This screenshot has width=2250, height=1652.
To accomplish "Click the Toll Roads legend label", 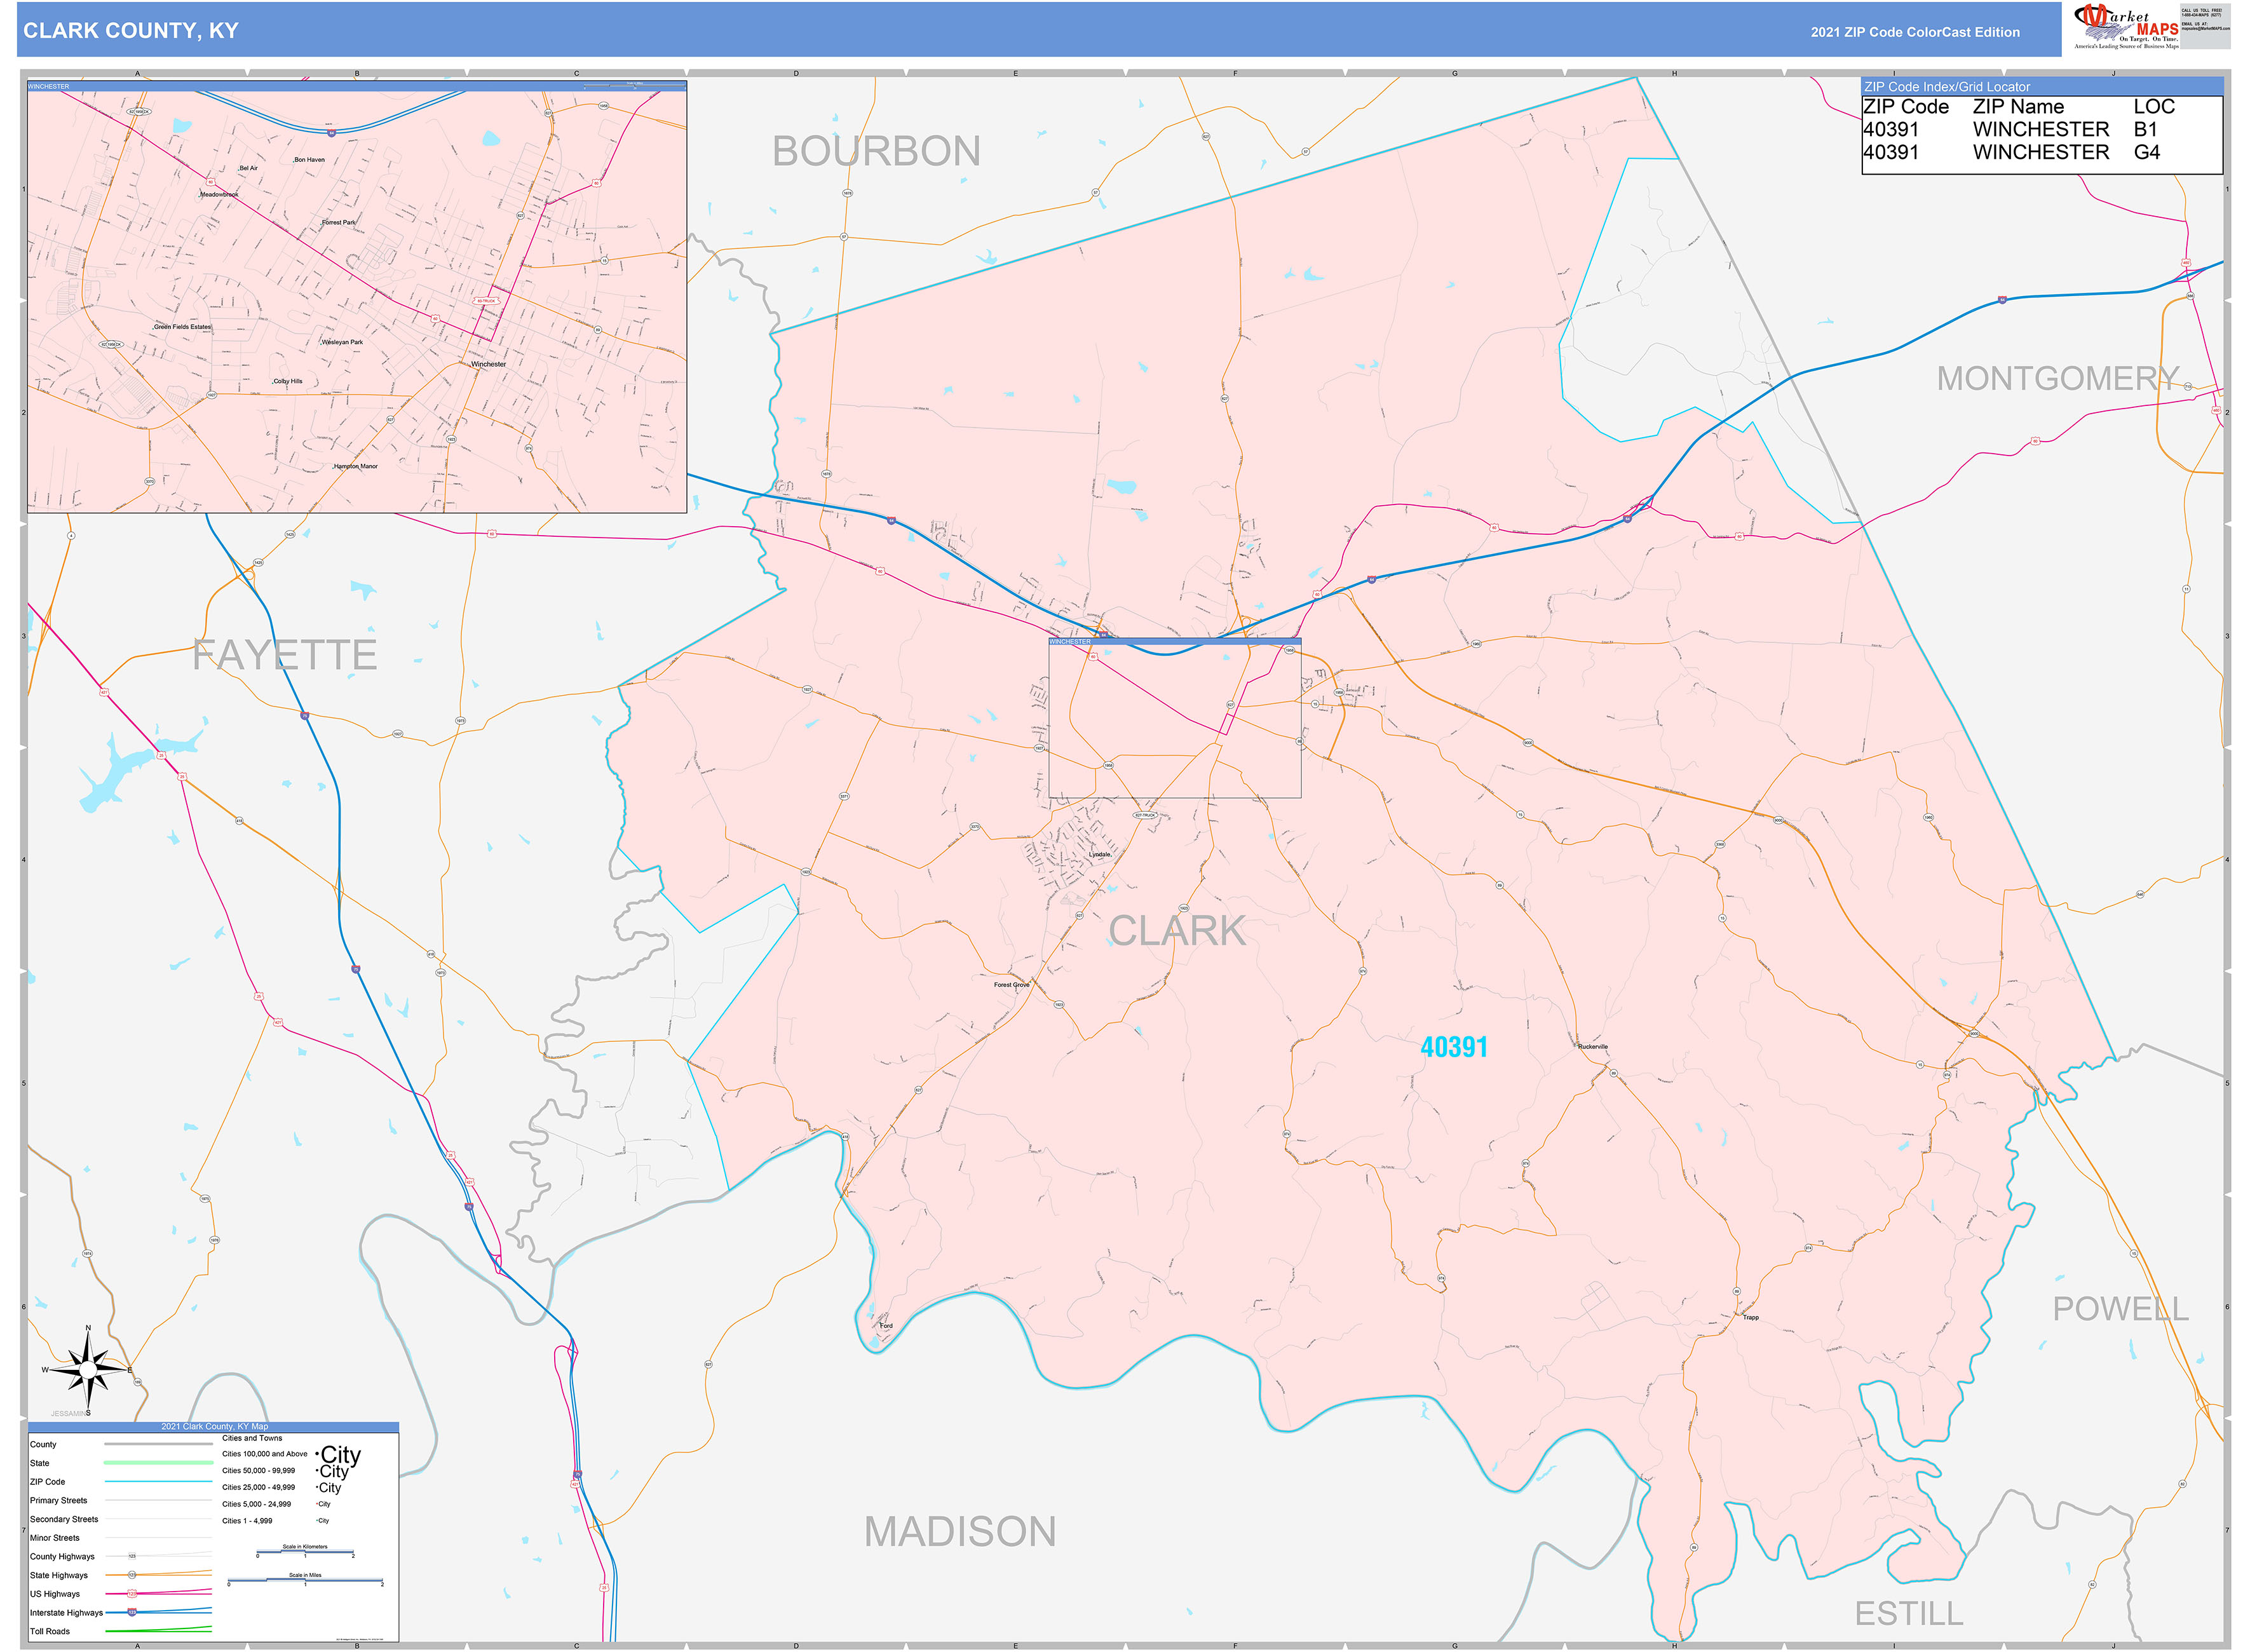I will click(50, 1631).
